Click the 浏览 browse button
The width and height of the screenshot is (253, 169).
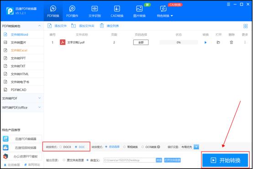tap(159, 160)
